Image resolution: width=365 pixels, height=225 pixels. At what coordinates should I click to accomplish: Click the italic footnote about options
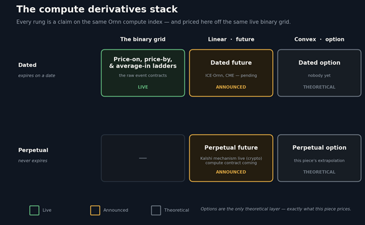(276, 209)
